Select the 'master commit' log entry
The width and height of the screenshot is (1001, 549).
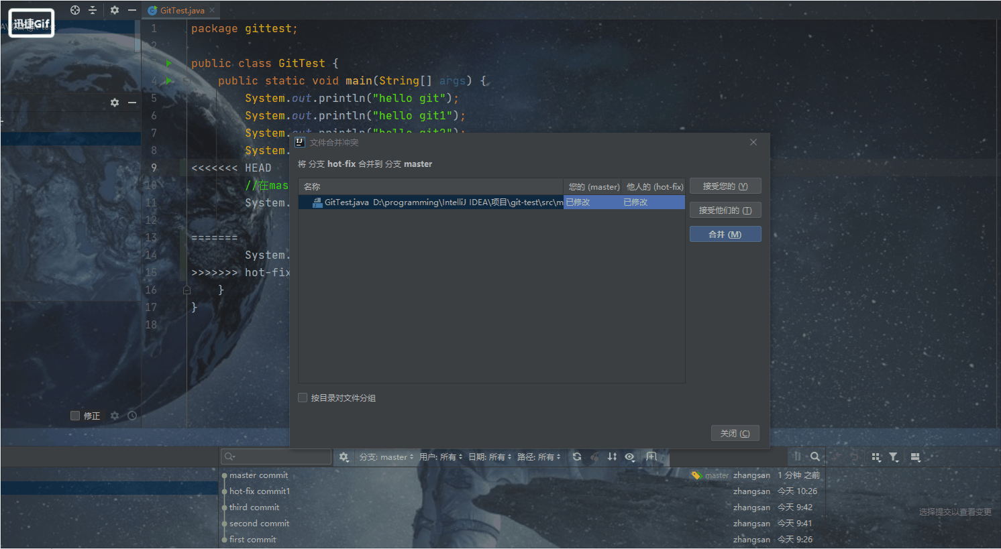pos(258,475)
